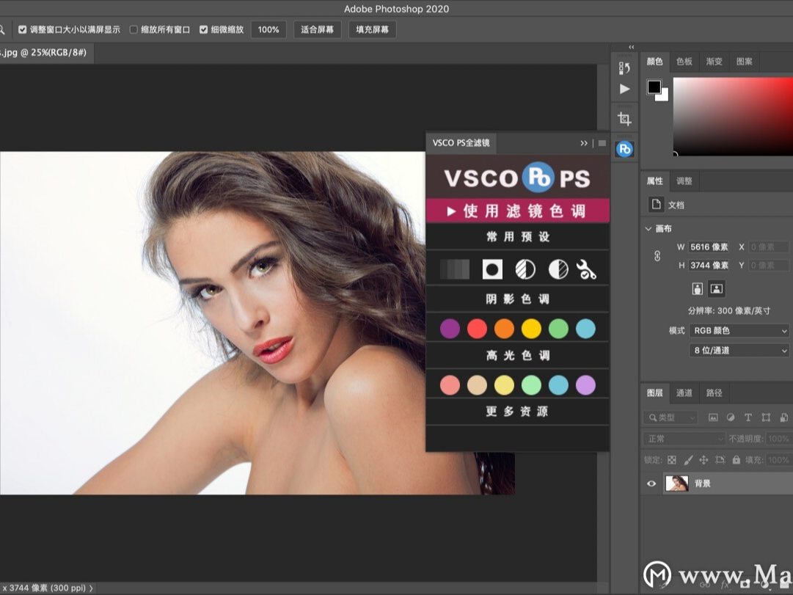
Task: Click the 适合屏幕 button
Action: 317,29
